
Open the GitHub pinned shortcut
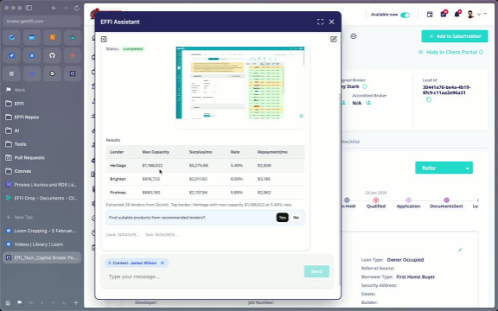point(52,55)
